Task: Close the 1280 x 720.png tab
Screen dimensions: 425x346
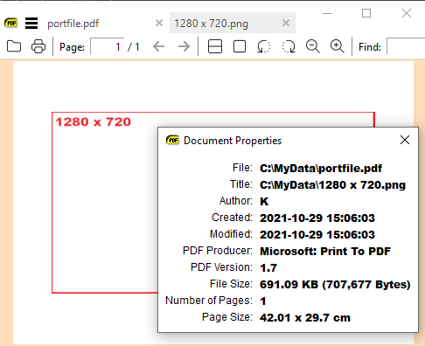Action: click(286, 23)
